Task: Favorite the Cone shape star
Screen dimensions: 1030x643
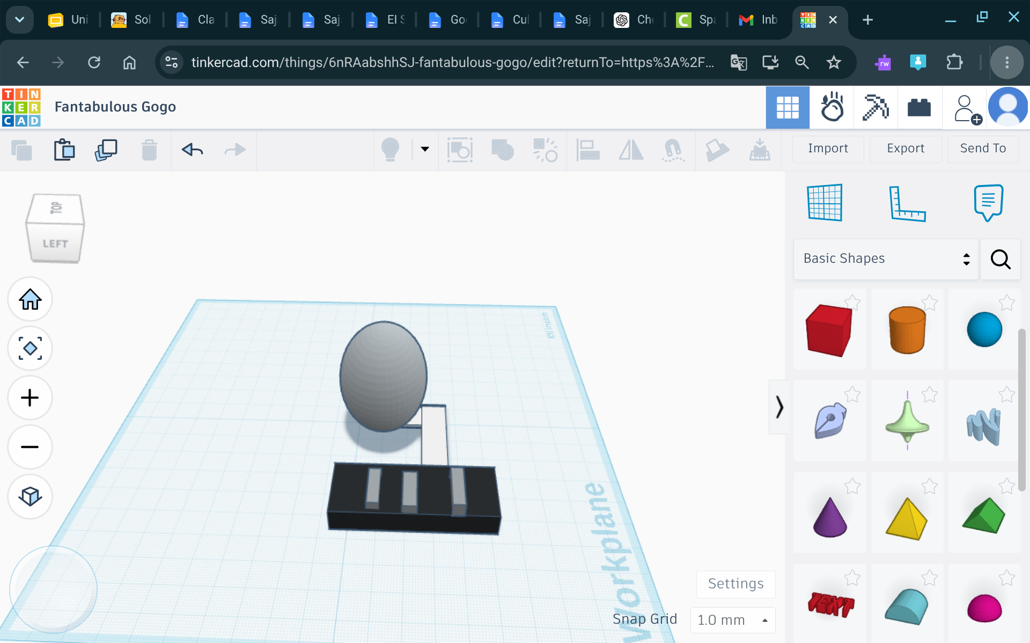Action: [852, 486]
